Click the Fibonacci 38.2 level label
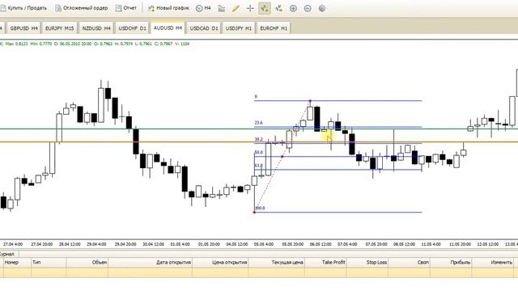This screenshot has width=518, height=291. (x=259, y=139)
